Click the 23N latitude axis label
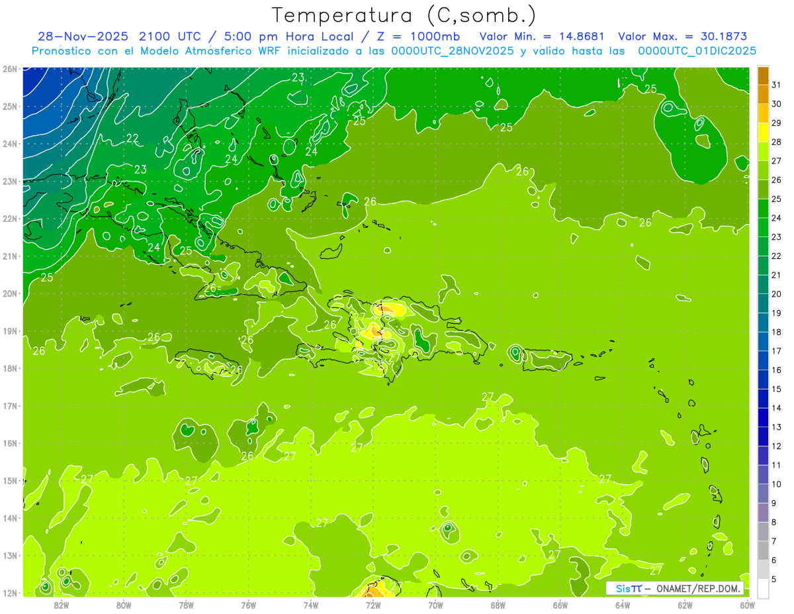 10,181
